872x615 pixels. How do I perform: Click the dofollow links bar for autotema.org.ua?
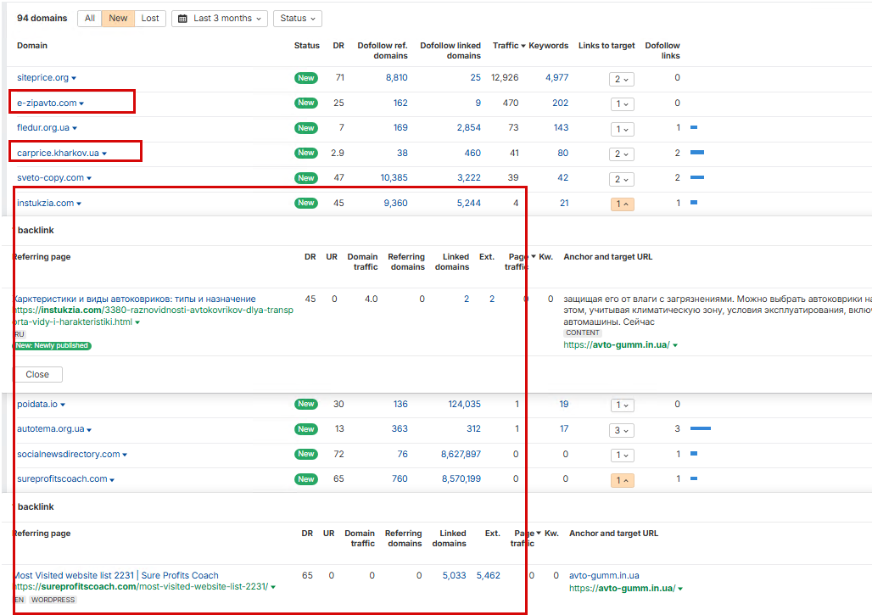point(701,428)
